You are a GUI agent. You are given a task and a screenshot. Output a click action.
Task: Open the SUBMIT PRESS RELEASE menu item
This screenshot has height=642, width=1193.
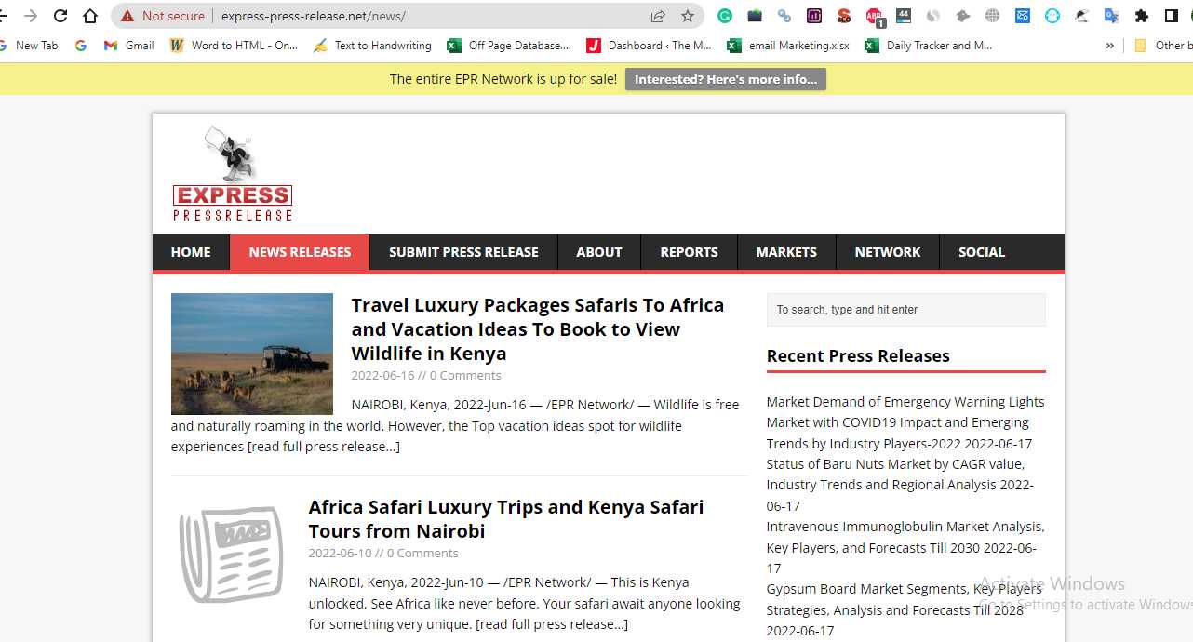463,252
